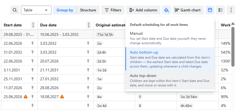The height and width of the screenshot is (110, 235).
Task: Click start date arrow in 3.11.2031 row
Action: [x=33, y=70]
